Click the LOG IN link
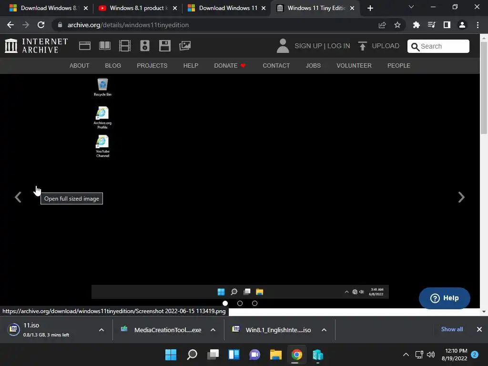This screenshot has width=488, height=366. (x=339, y=46)
